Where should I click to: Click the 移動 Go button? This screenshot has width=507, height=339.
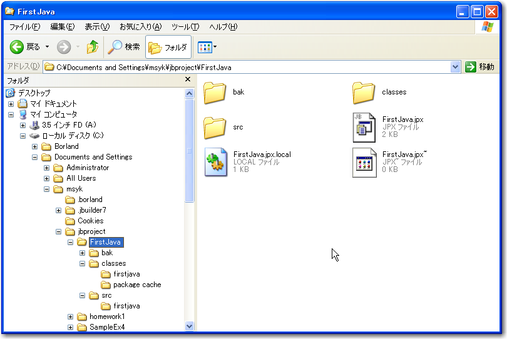pyautogui.click(x=480, y=67)
